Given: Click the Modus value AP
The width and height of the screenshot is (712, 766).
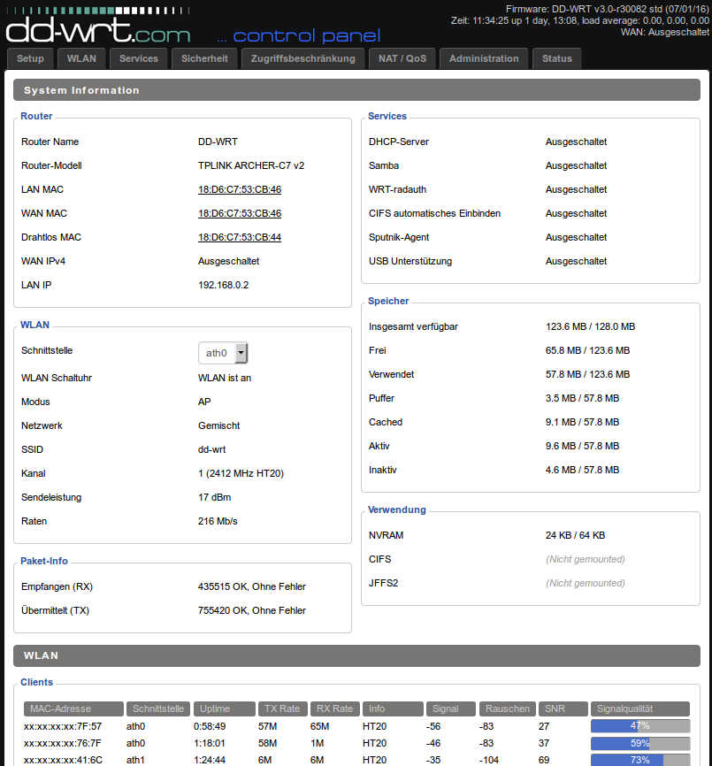Looking at the screenshot, I should (204, 402).
